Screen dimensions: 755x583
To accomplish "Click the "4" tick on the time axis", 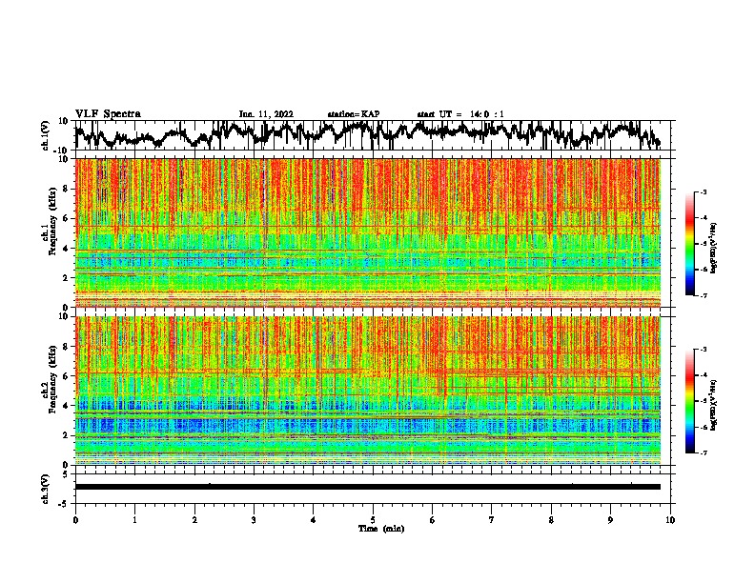I will pyautogui.click(x=314, y=520).
